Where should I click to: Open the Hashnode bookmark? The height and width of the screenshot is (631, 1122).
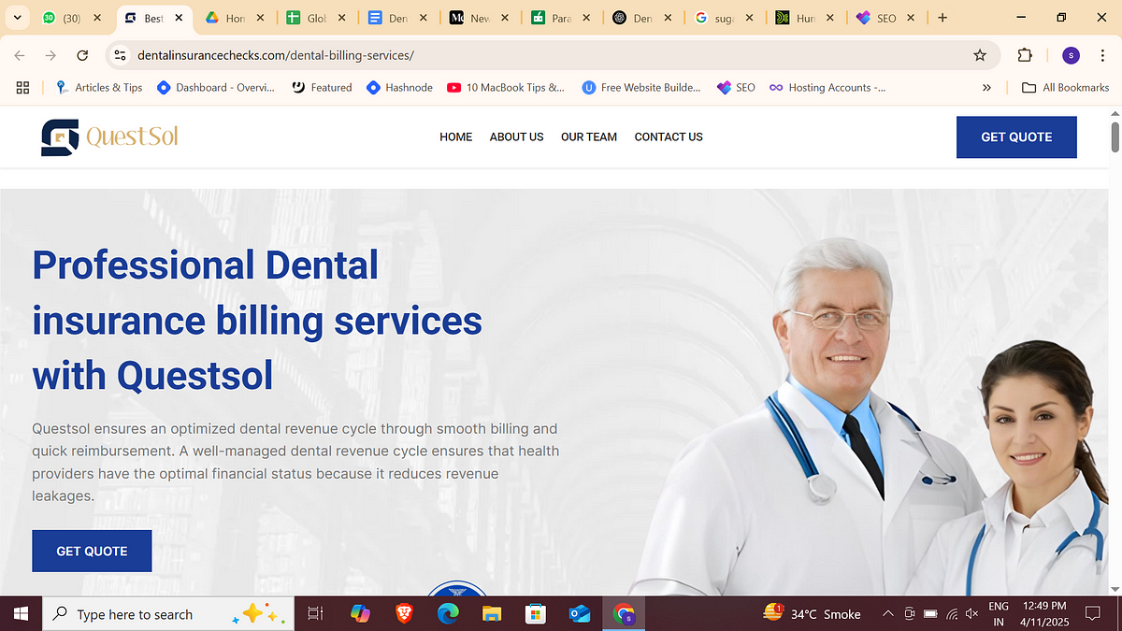(x=399, y=87)
